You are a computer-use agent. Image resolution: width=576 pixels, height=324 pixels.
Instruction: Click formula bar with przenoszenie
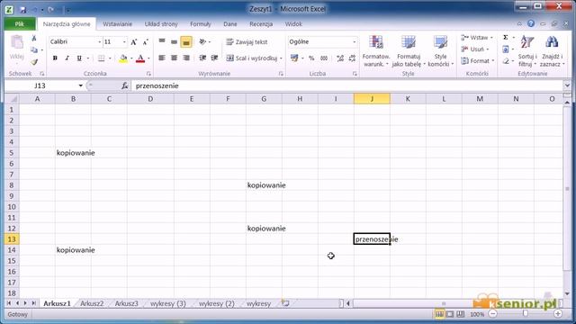click(x=346, y=85)
